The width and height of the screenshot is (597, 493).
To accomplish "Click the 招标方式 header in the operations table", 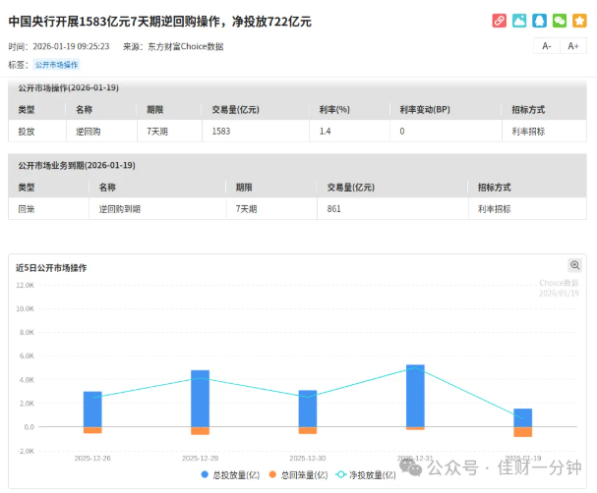I will [528, 109].
